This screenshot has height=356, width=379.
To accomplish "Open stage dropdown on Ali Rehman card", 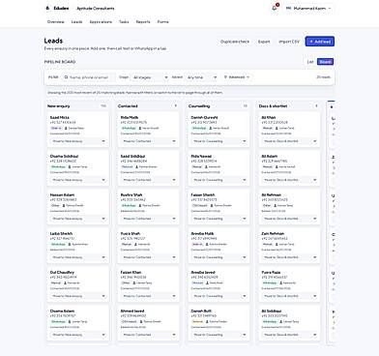I will coord(290,219).
